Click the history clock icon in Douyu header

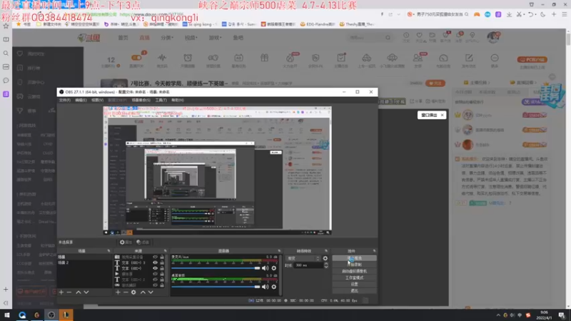(x=406, y=35)
